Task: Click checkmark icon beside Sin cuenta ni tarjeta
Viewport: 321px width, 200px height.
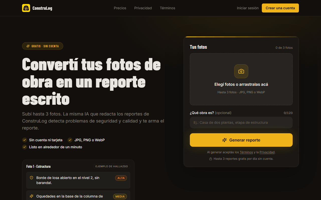Action: tap(25, 140)
